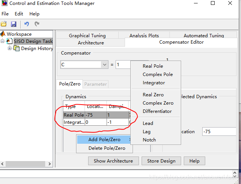
Task: Switch to the Automated Tuning tab
Action: (x=204, y=35)
